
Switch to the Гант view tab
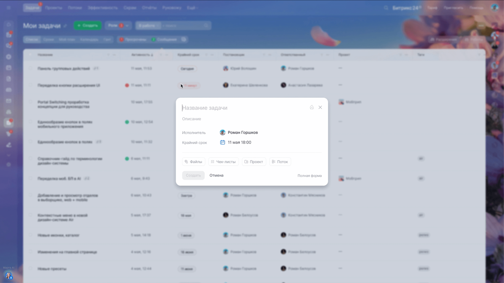point(107,39)
